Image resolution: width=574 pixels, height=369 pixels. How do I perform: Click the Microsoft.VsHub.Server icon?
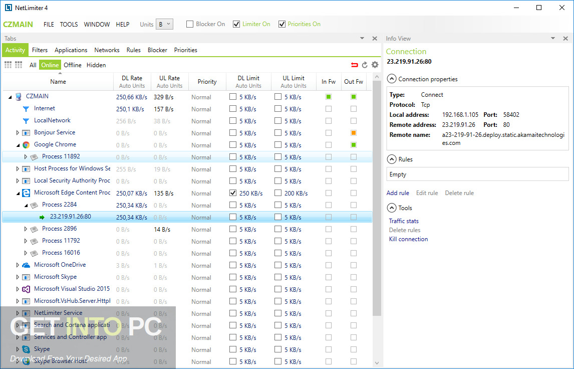(26, 301)
